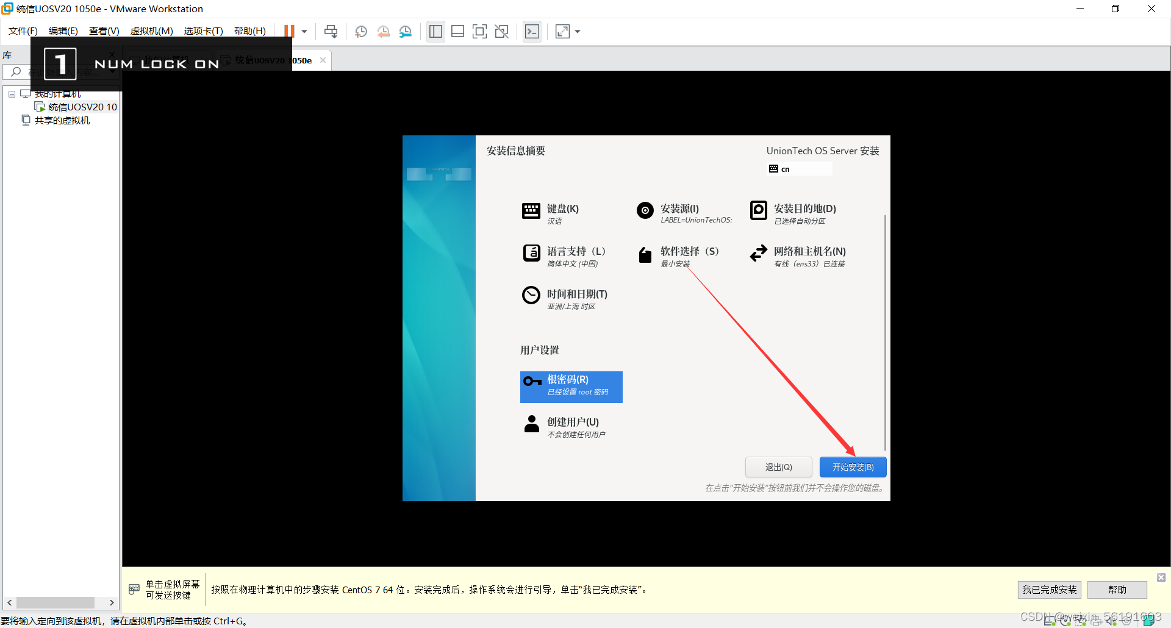Click the 用户设置 section heading
This screenshot has width=1171, height=628.
point(539,350)
